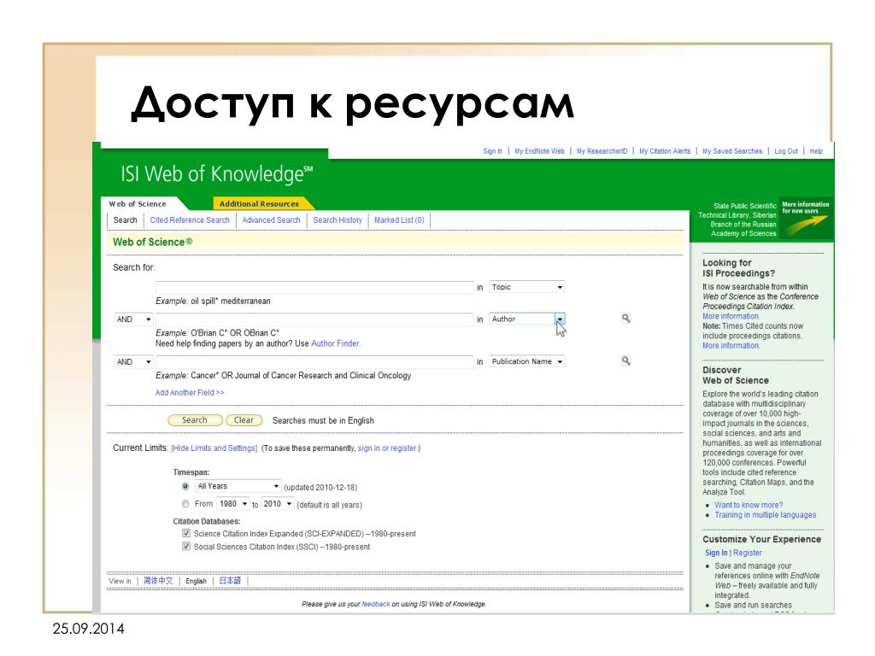Open the Search History tab
This screenshot has height=656, width=875.
tap(338, 220)
